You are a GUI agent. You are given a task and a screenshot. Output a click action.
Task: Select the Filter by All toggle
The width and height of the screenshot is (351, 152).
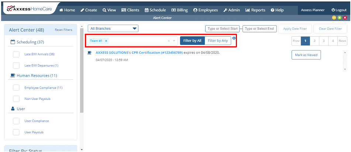tap(192, 41)
